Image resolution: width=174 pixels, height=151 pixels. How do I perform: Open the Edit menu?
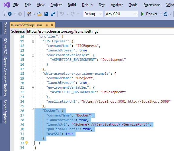pos(28,5)
